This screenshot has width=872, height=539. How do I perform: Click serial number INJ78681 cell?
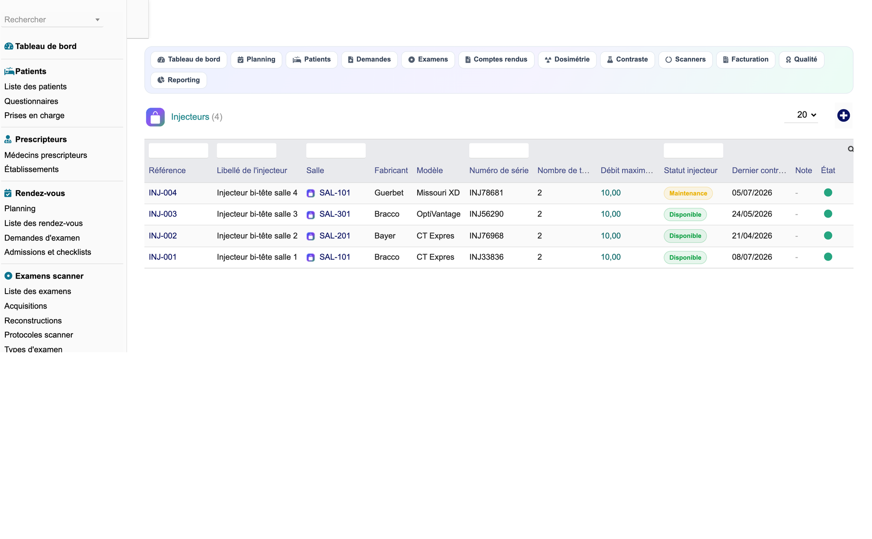pyautogui.click(x=486, y=193)
